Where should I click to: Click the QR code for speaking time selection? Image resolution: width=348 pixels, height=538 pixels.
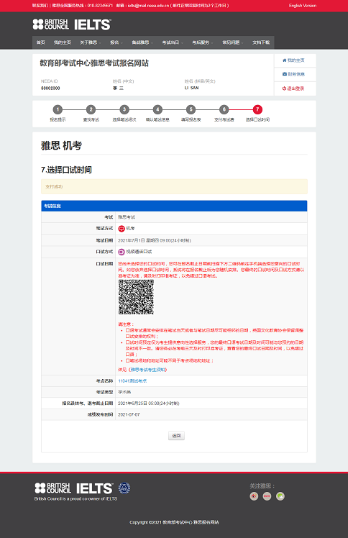click(x=136, y=297)
